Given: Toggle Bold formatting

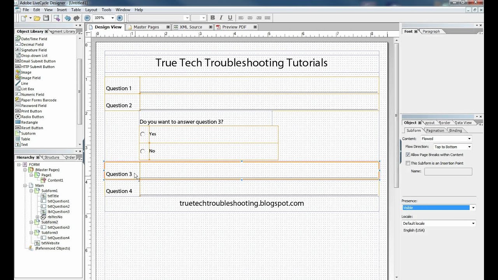Looking at the screenshot, I should (x=212, y=17).
